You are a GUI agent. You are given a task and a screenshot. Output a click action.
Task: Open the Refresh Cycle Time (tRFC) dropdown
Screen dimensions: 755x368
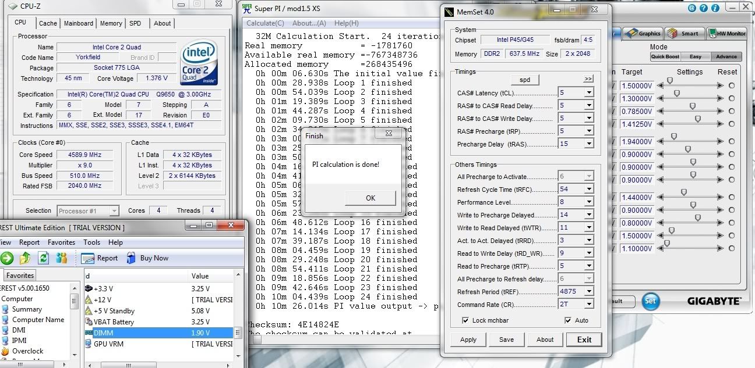pos(589,189)
